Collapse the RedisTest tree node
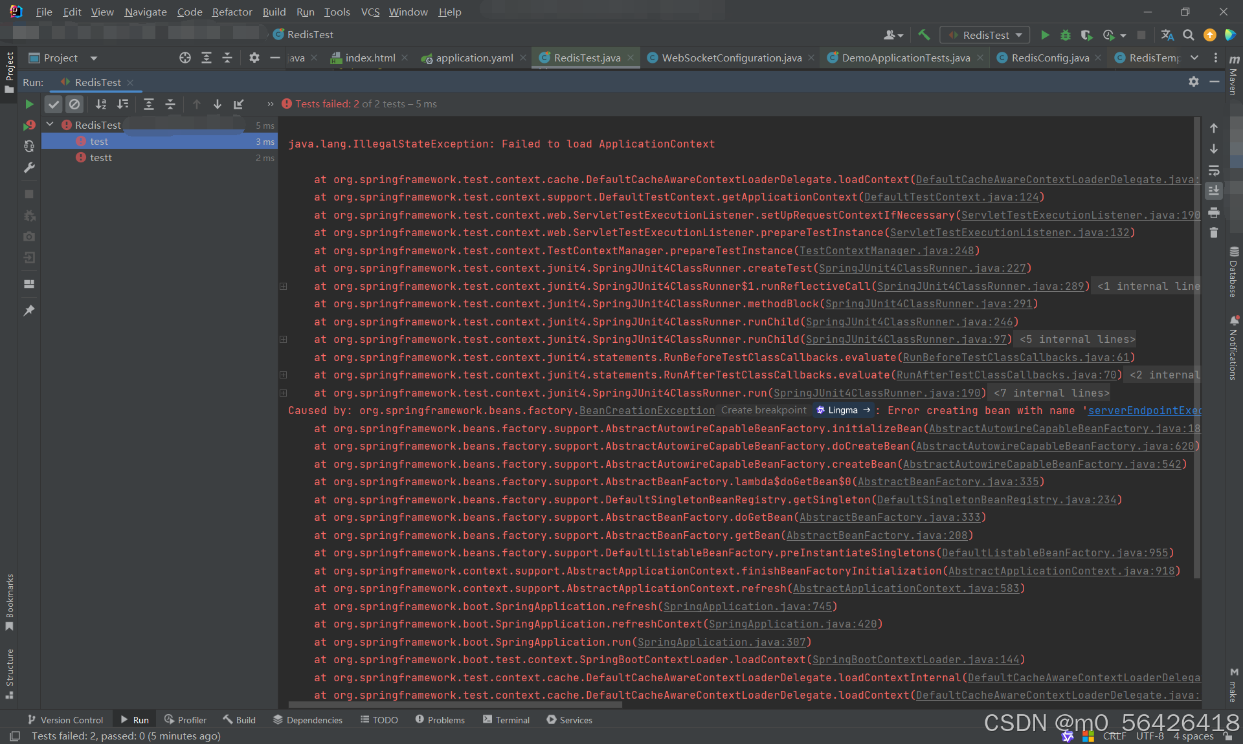 click(50, 124)
